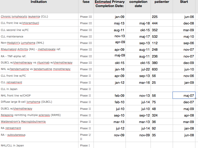Click the Phase I cell in last row
Viewport: 198px width, 148px height.
pos(86,145)
